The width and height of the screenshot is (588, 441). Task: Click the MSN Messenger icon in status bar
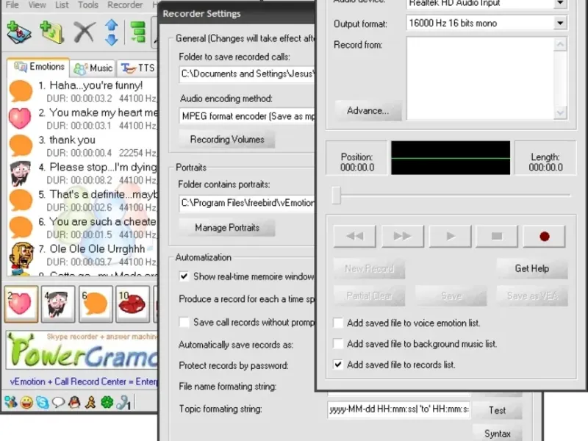[x=11, y=402]
